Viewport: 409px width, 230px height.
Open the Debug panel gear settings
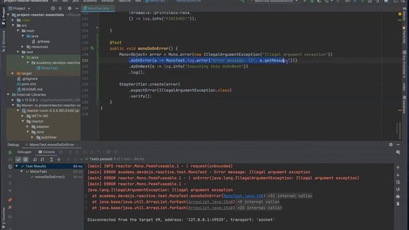pyautogui.click(x=390, y=144)
